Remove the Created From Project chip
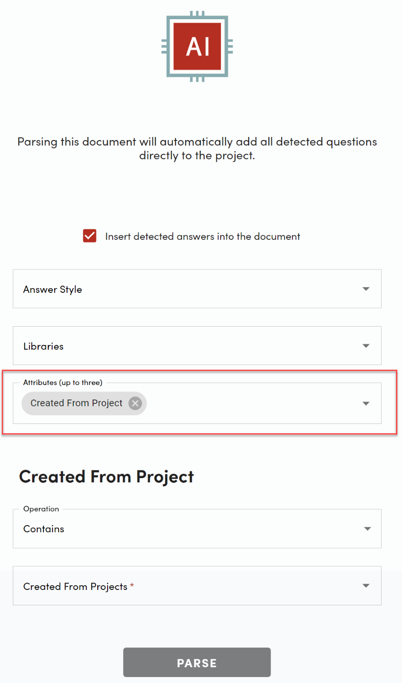402x683 pixels. tap(135, 403)
